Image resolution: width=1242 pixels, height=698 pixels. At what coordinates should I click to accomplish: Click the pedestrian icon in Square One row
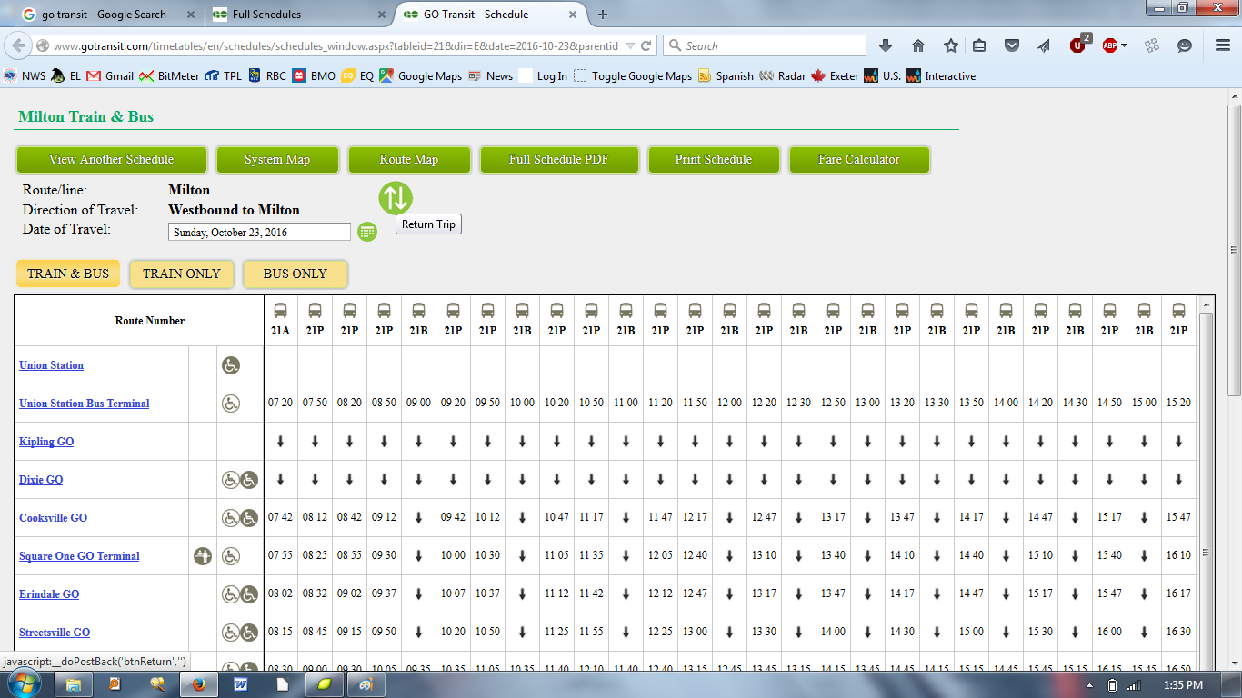203,556
